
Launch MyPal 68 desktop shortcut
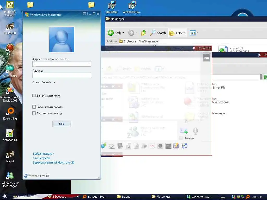(10, 29)
